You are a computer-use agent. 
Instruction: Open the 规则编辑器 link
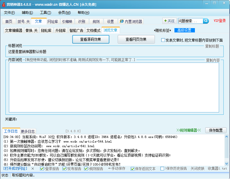189,130
